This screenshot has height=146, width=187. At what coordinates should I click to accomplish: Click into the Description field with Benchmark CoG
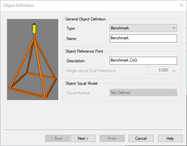click(143, 61)
